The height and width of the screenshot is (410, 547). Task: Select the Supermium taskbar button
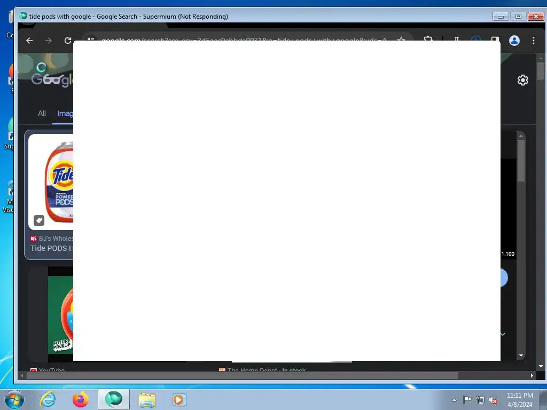(114, 399)
